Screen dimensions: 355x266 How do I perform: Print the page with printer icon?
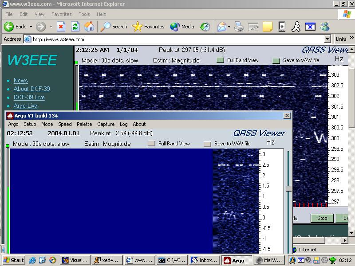coord(239,27)
